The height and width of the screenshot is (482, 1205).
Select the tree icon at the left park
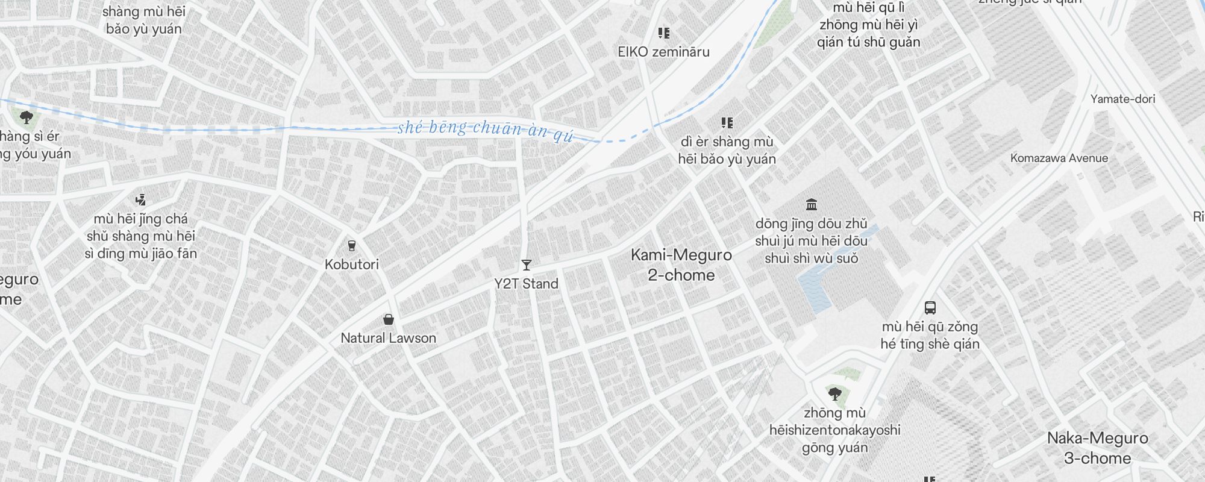pos(26,117)
